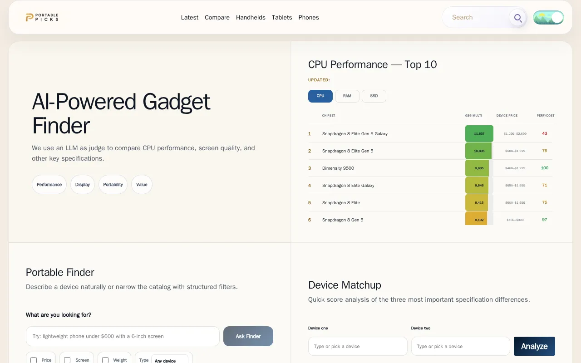Tick the Weight filter checkbox

pyautogui.click(x=105, y=360)
